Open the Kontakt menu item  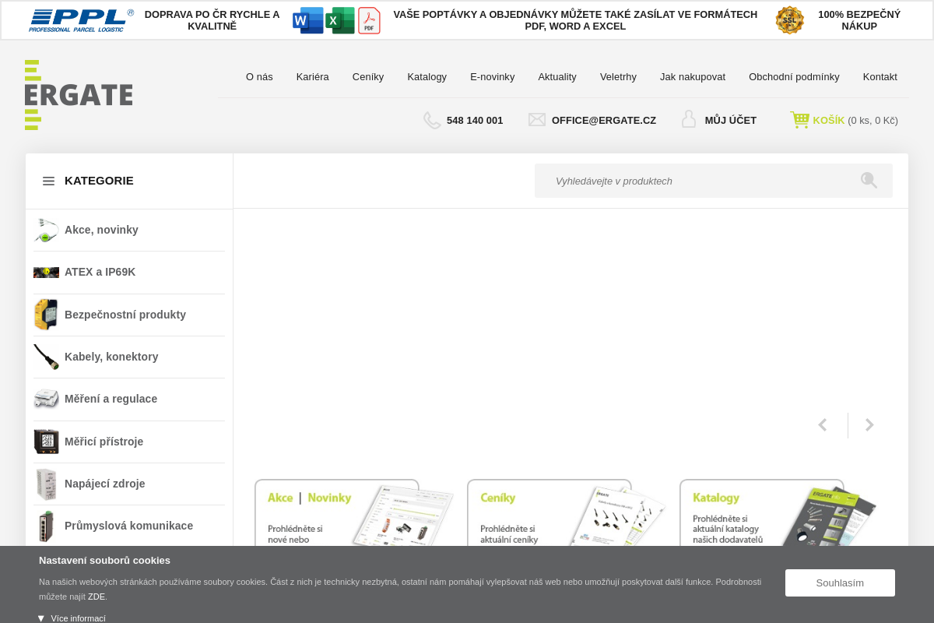[880, 76]
